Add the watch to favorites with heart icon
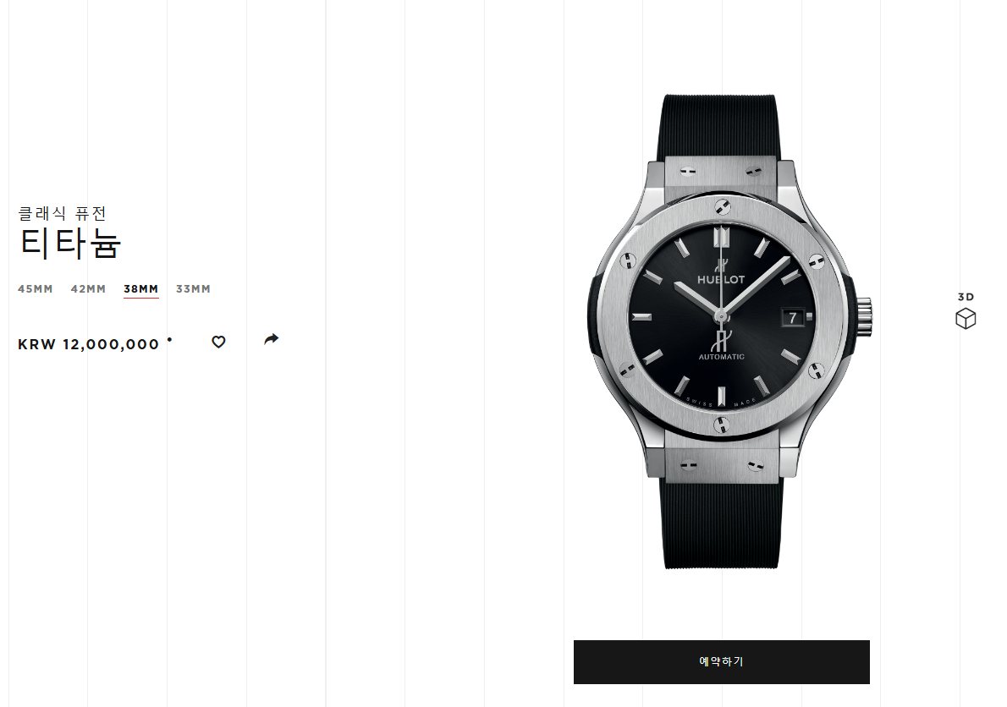The width and height of the screenshot is (1007, 707). click(218, 342)
